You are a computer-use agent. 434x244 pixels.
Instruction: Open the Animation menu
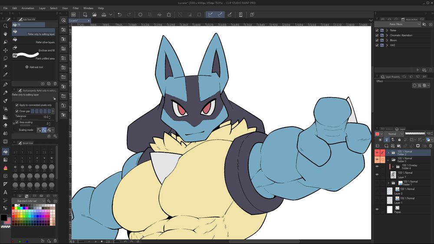click(28, 8)
